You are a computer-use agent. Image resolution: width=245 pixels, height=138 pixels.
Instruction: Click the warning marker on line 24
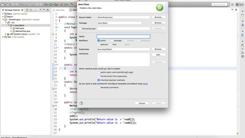[x=53, y=89]
